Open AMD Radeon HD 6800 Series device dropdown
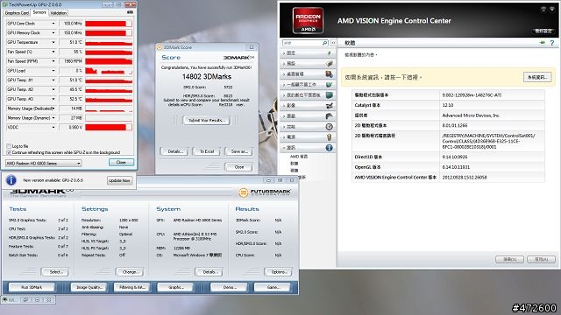Screen dimensions: 561x315 (44, 164)
